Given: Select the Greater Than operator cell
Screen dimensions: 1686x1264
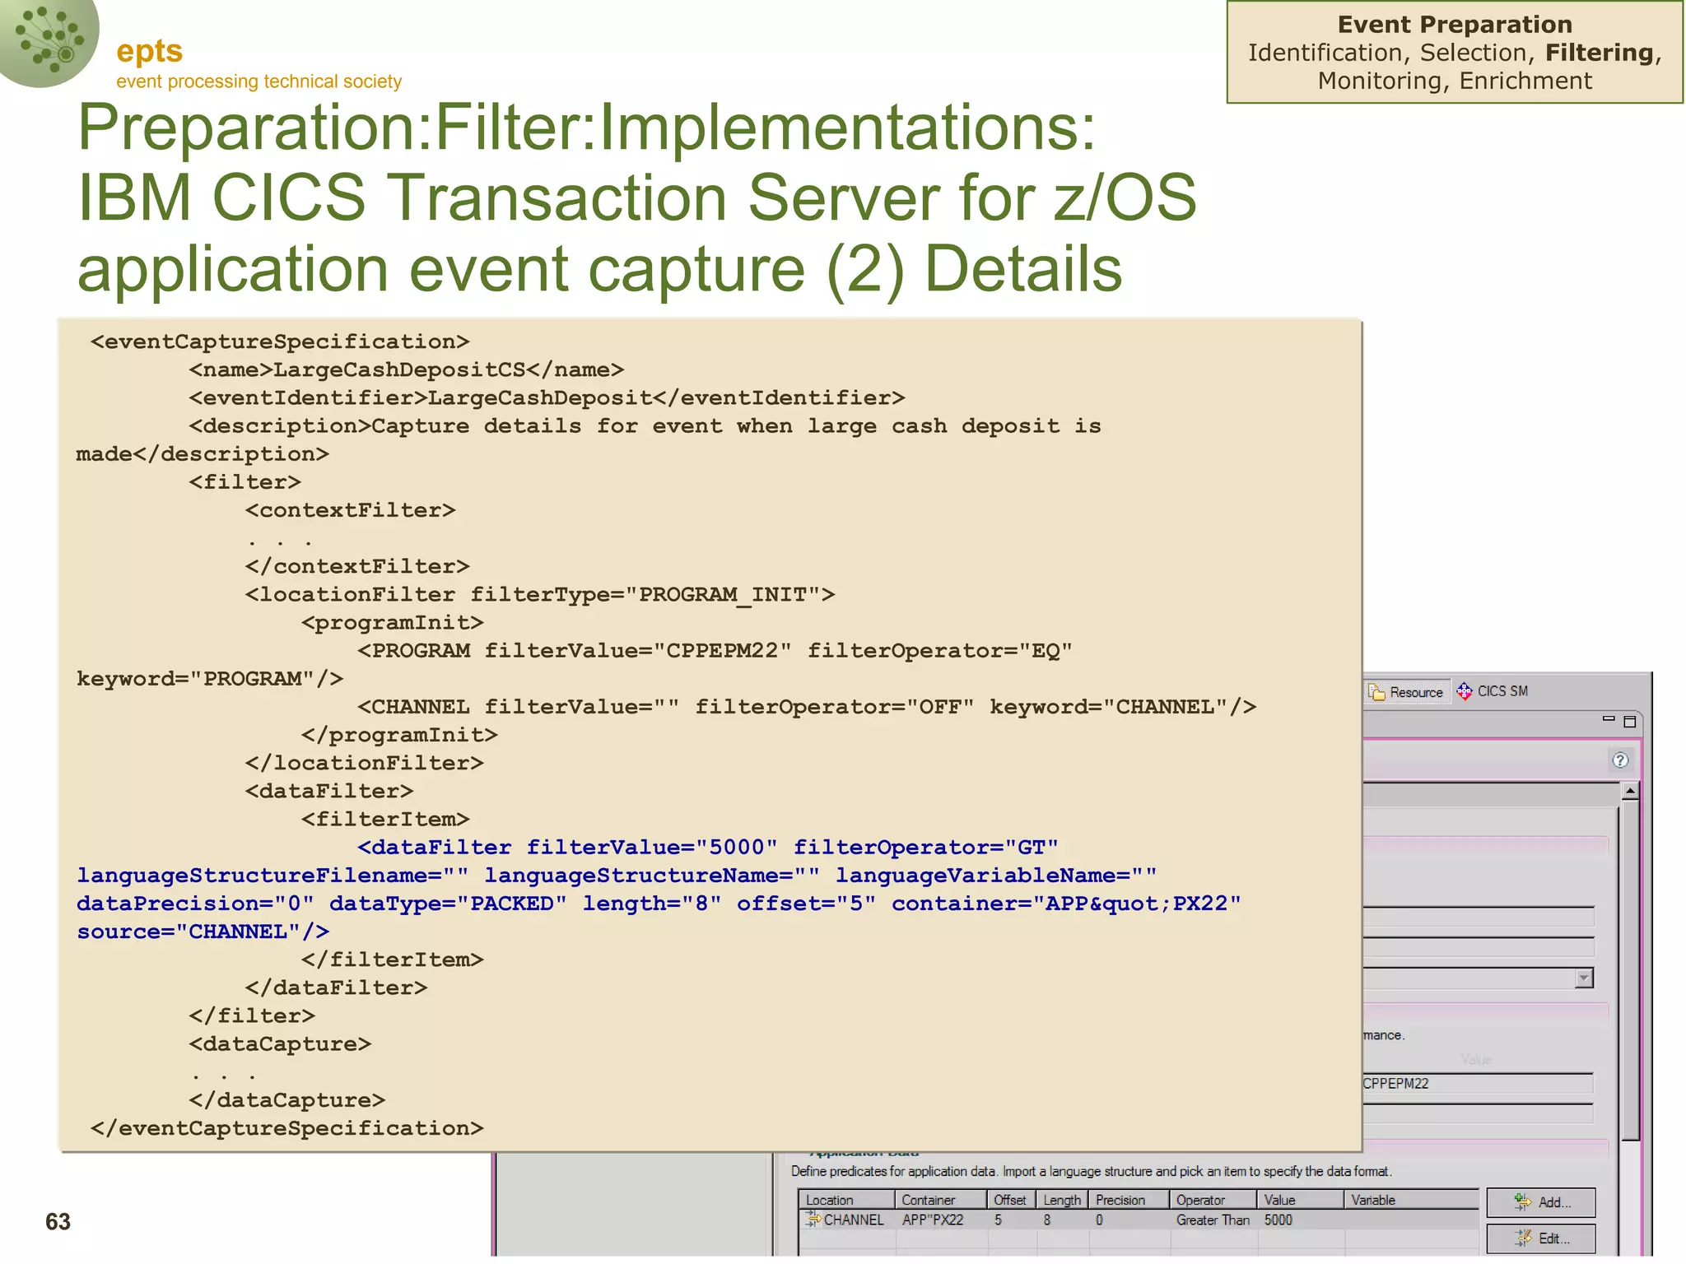Looking at the screenshot, I should [1212, 1220].
